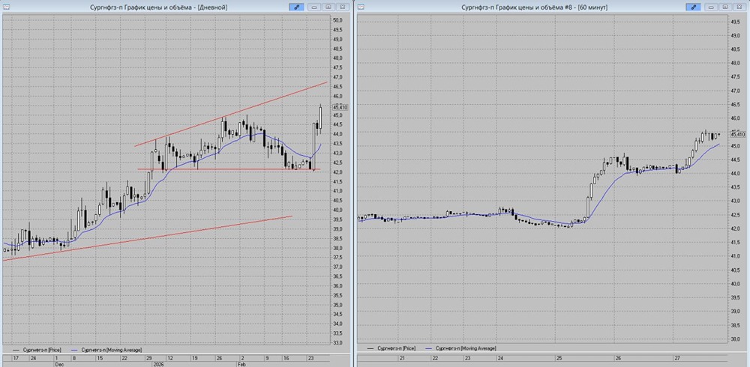Maximize the 60 минут chart window
750x367 pixels.
point(725,7)
